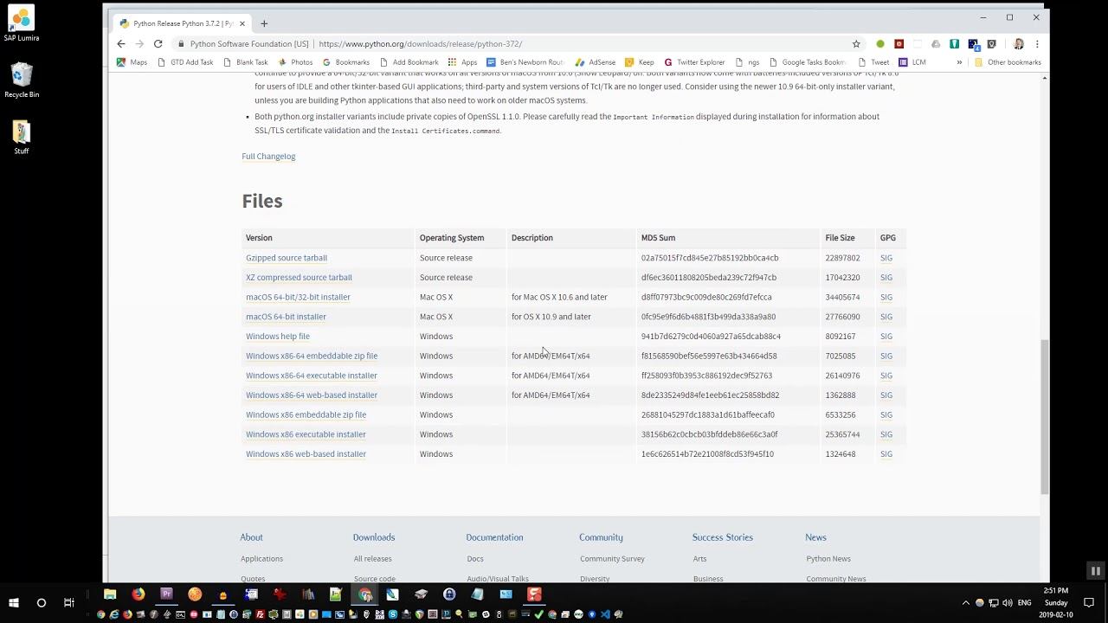Open the volume control in system tray
This screenshot has height=623, width=1108.
pyautogui.click(x=1007, y=603)
